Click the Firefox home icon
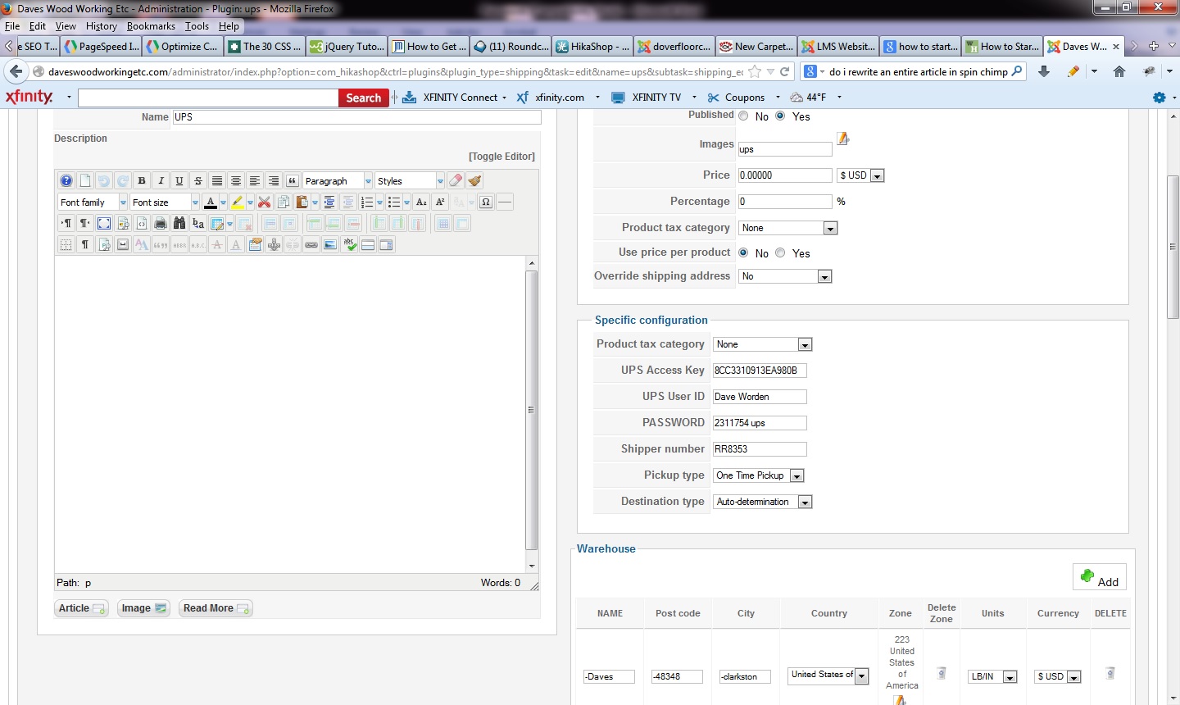This screenshot has height=705, width=1180. 1119,71
